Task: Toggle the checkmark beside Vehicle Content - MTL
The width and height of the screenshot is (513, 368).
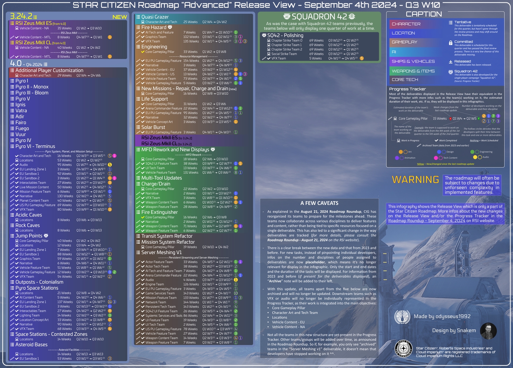Action: coord(16,37)
